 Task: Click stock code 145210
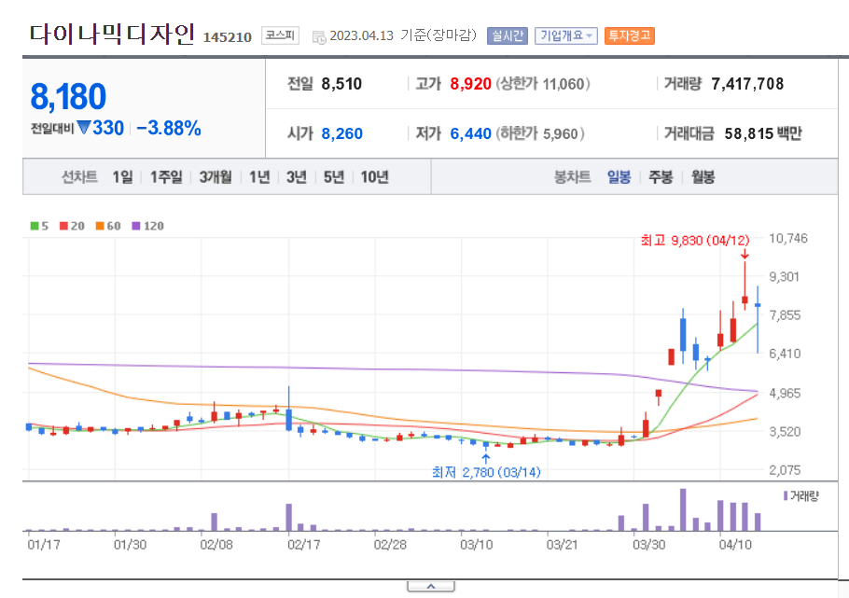tap(228, 37)
